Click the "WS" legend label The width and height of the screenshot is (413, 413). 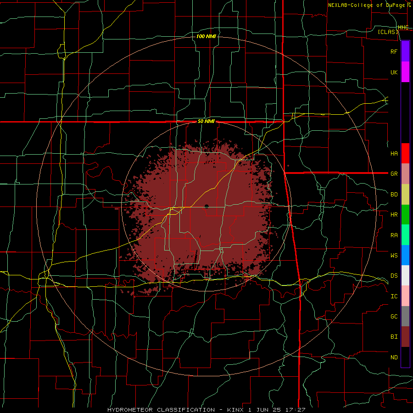[394, 256]
